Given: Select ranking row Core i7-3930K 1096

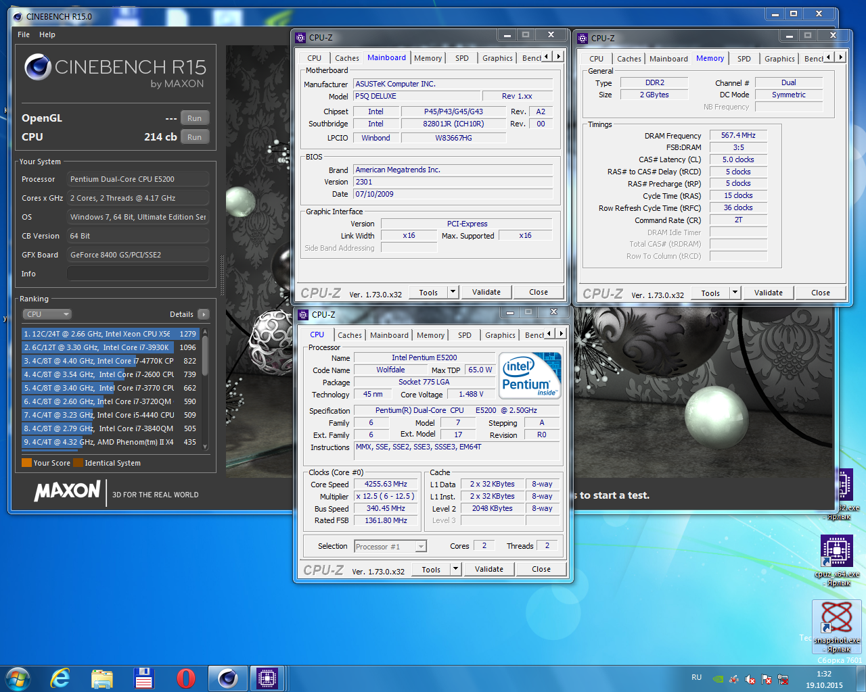Looking at the screenshot, I should (x=110, y=347).
